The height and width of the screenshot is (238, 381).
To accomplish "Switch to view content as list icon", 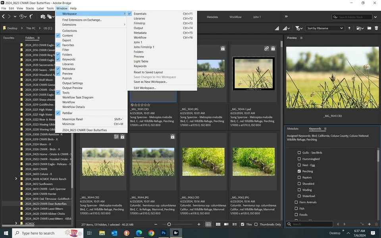I will (x=235, y=225).
